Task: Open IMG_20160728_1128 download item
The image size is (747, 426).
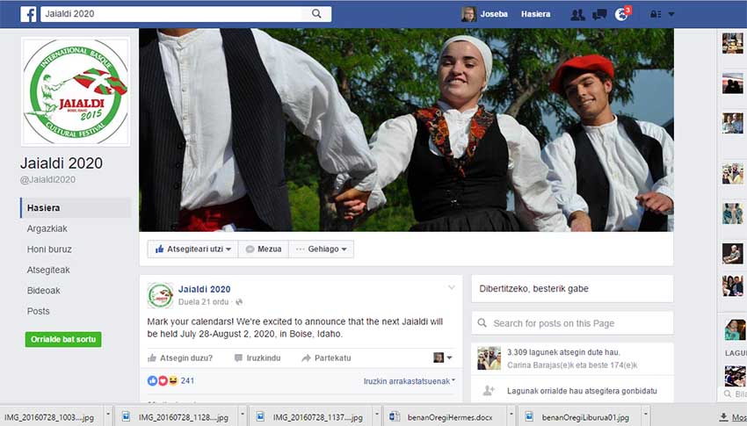Action: pyautogui.click(x=175, y=417)
